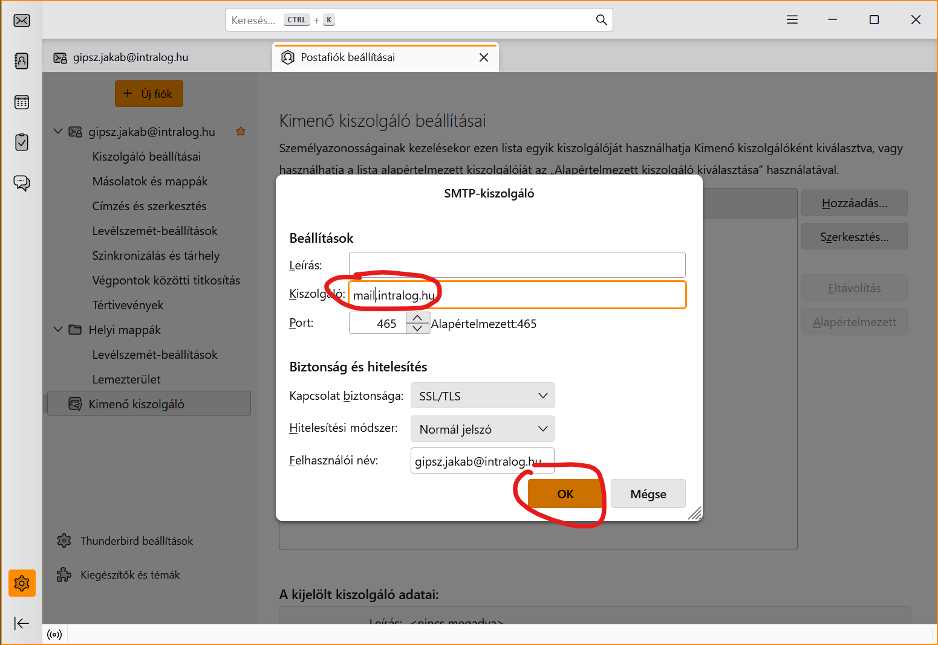The height and width of the screenshot is (645, 938).
Task: Confirm SMTP settings with OK button
Action: 565,494
